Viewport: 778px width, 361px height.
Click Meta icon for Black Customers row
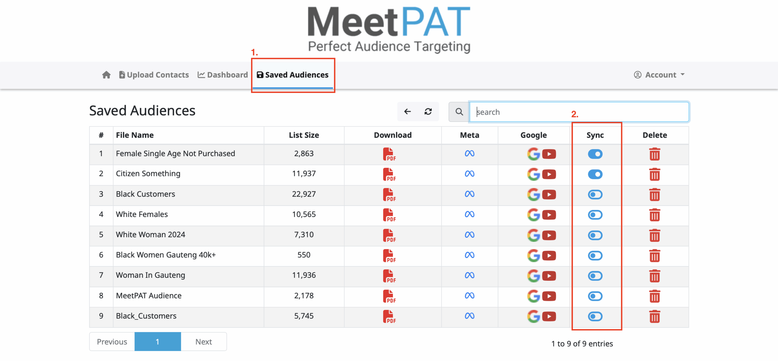point(469,194)
